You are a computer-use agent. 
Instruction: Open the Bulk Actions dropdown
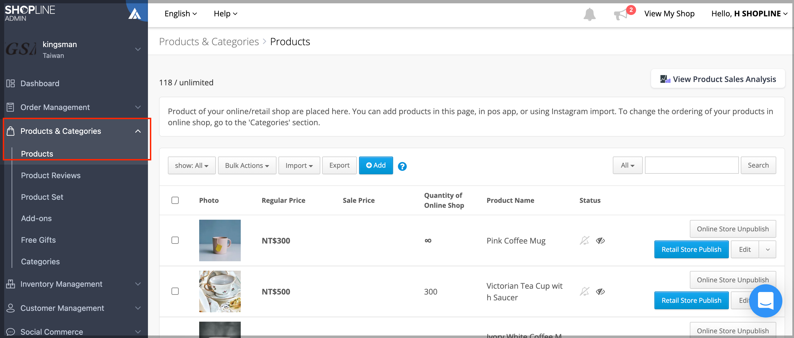[x=247, y=165]
